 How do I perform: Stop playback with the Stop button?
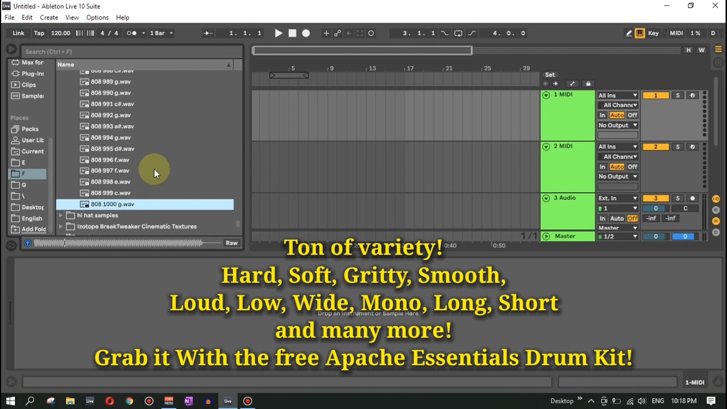(x=293, y=33)
